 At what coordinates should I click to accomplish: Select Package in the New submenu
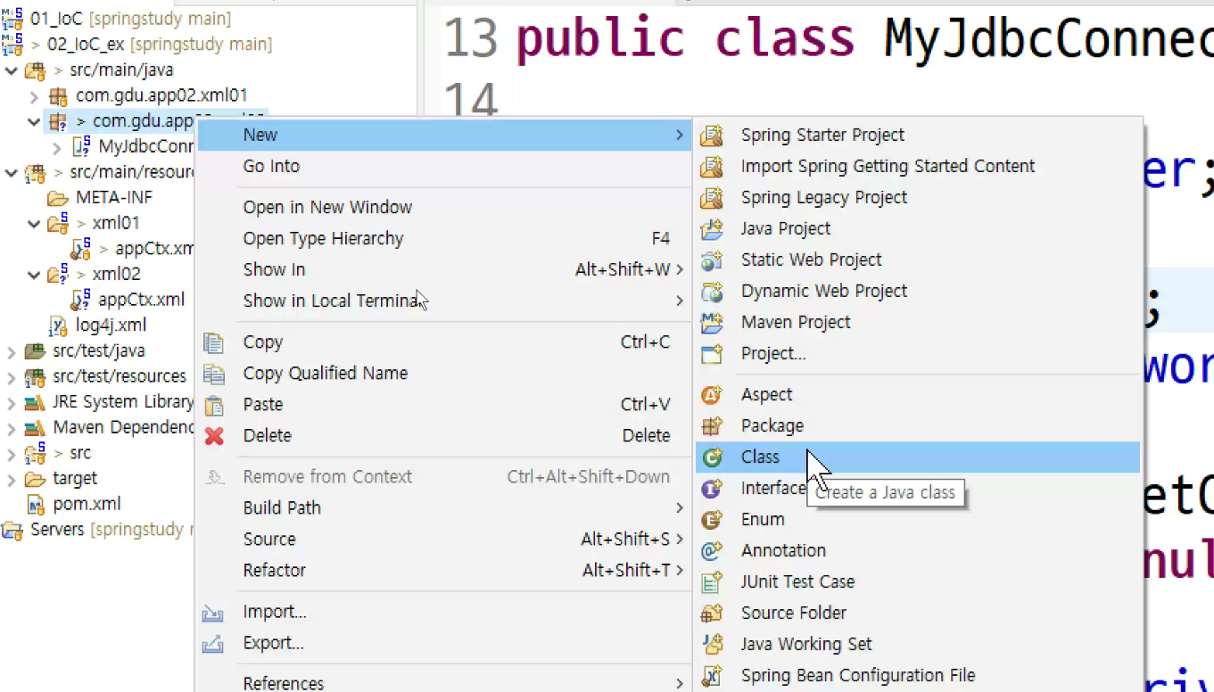tap(918, 425)
